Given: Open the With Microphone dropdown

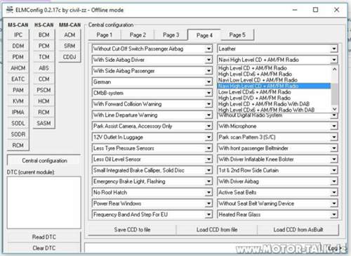Looking at the screenshot, I should click(x=334, y=126).
